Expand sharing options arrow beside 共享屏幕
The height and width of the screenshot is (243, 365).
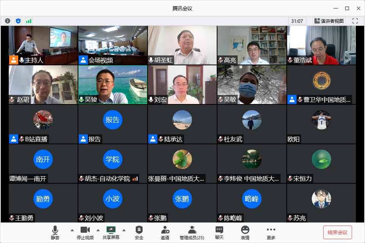pos(124,230)
